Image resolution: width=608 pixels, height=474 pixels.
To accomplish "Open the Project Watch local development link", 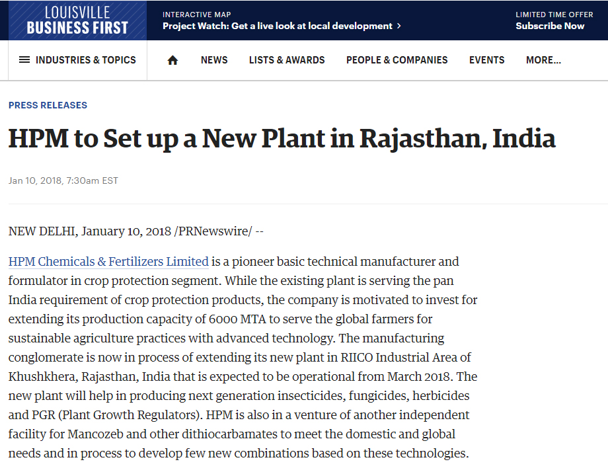I will point(278,26).
